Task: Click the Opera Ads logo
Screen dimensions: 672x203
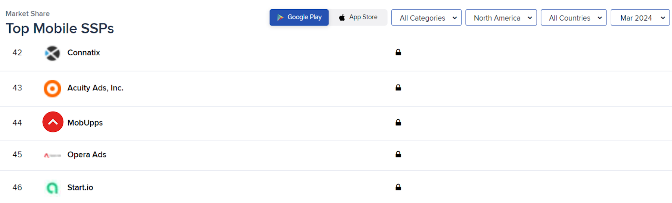Action: 52,155
